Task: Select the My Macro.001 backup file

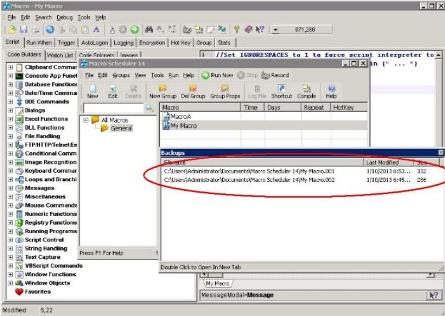Action: [249, 171]
